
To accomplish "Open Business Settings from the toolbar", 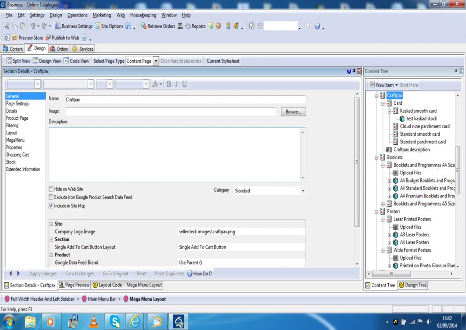I will (74, 26).
